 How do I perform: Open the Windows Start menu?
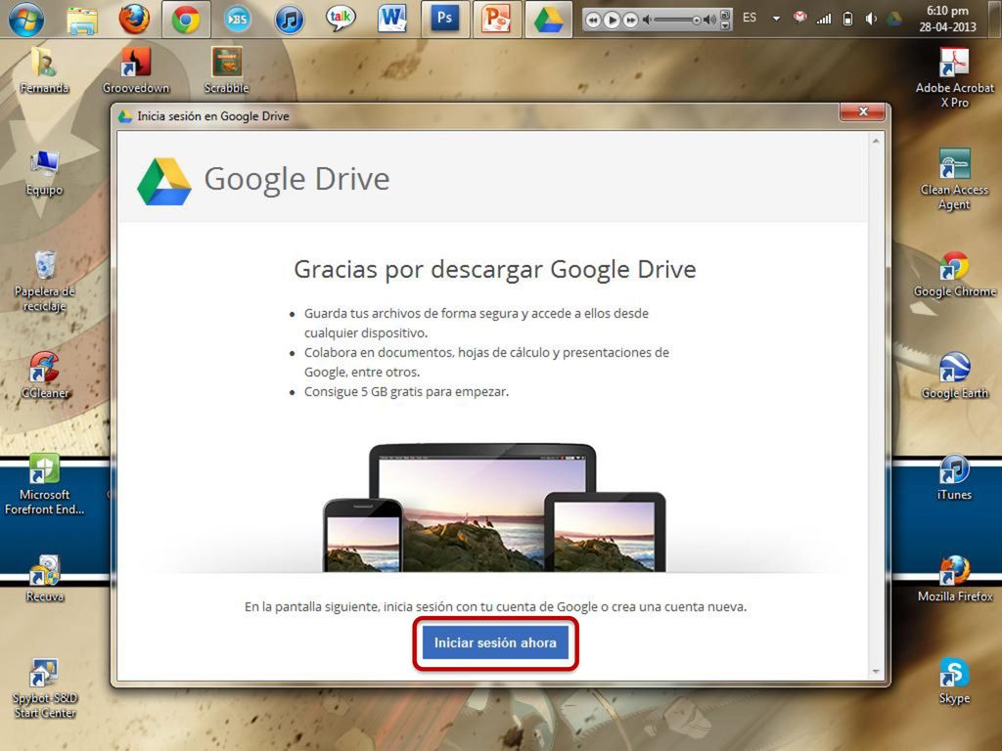point(26,20)
